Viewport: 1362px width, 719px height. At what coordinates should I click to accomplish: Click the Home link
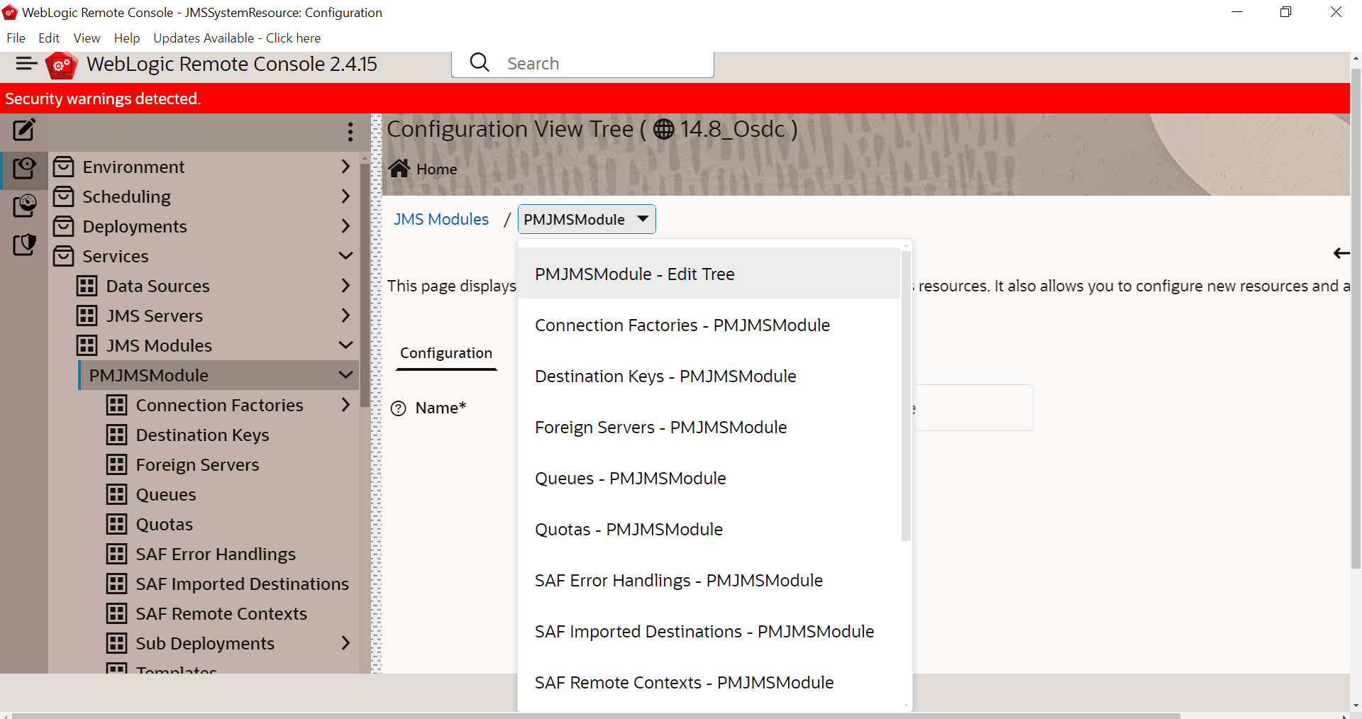(437, 169)
